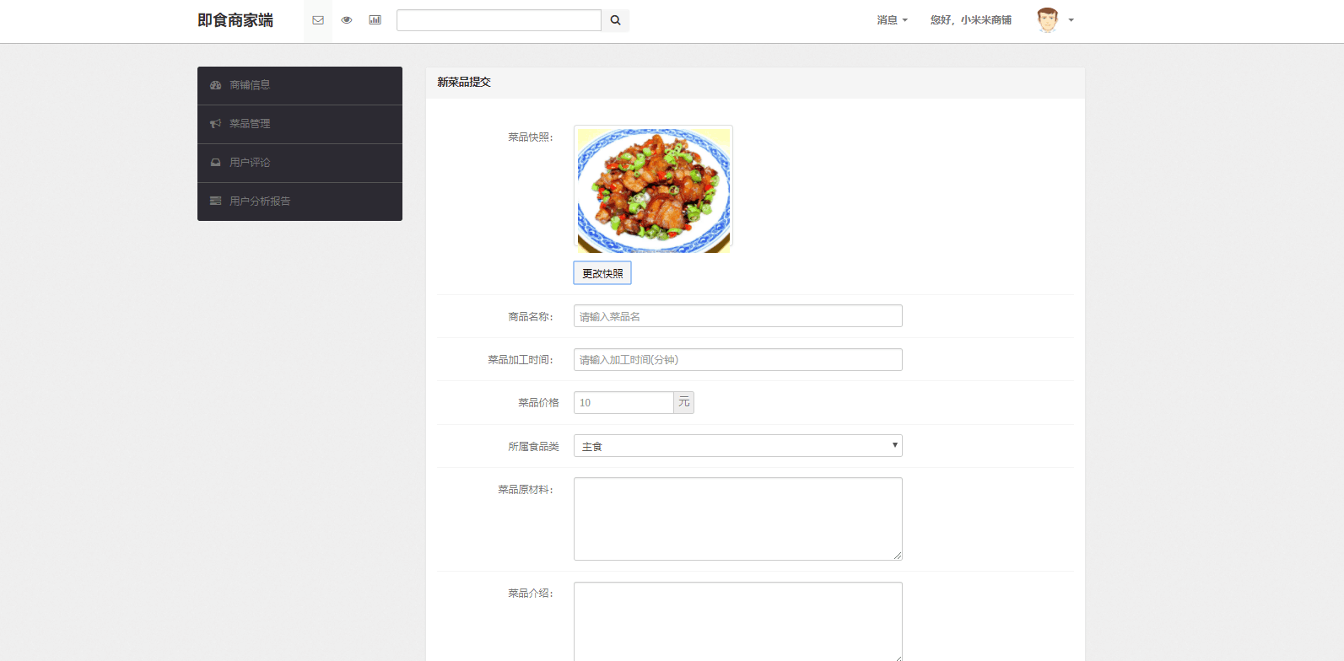Click the dashboard icon beside 商铺信息
Screen dimensions: 1344x661
[216, 85]
